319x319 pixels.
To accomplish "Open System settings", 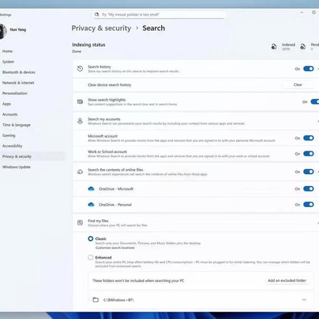I will pyautogui.click(x=8, y=62).
